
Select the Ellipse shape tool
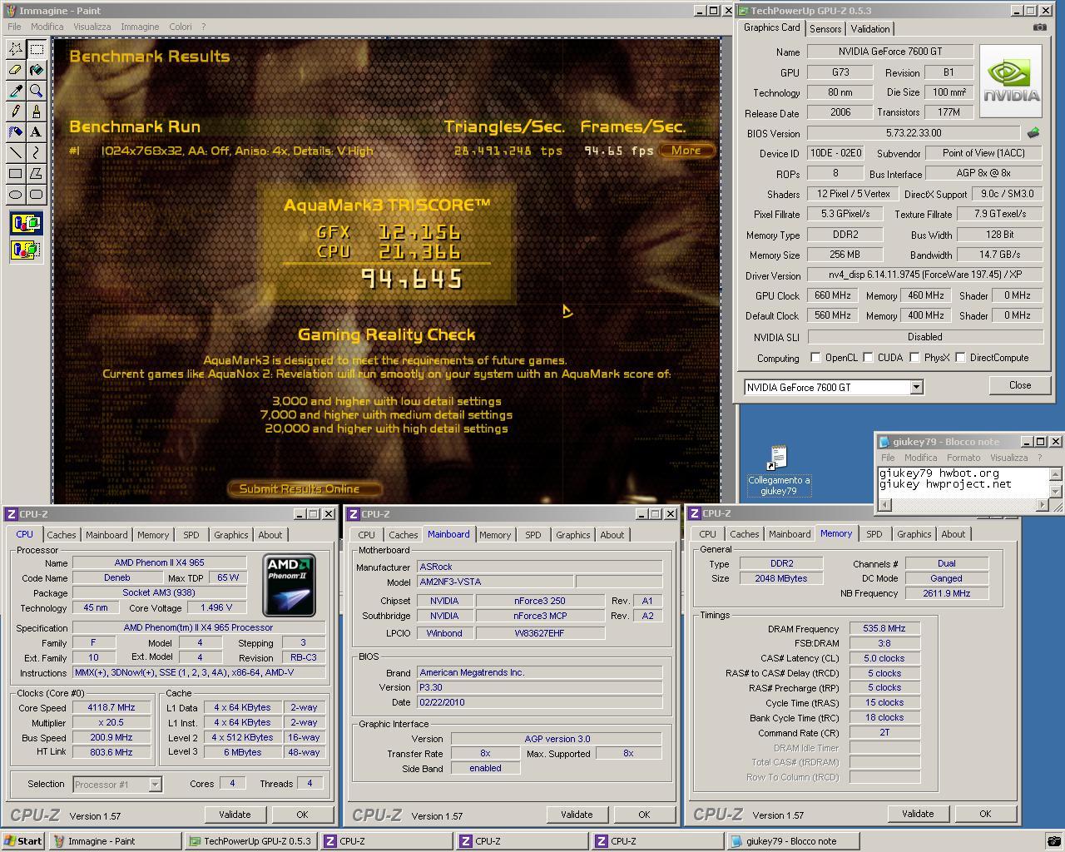tap(15, 195)
